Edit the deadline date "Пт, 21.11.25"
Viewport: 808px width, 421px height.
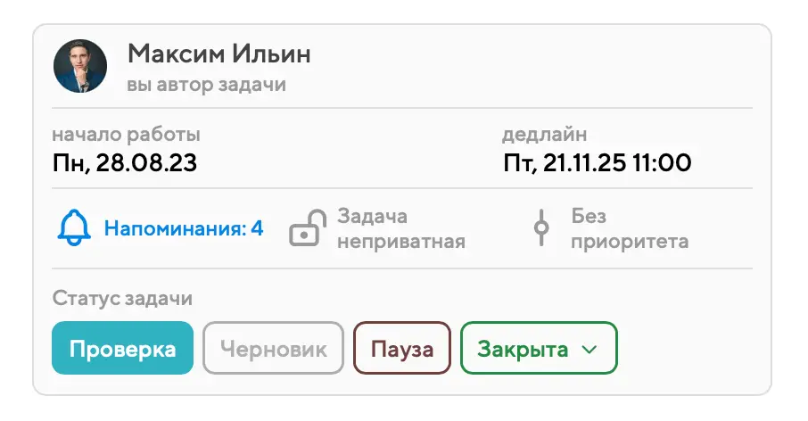point(563,163)
